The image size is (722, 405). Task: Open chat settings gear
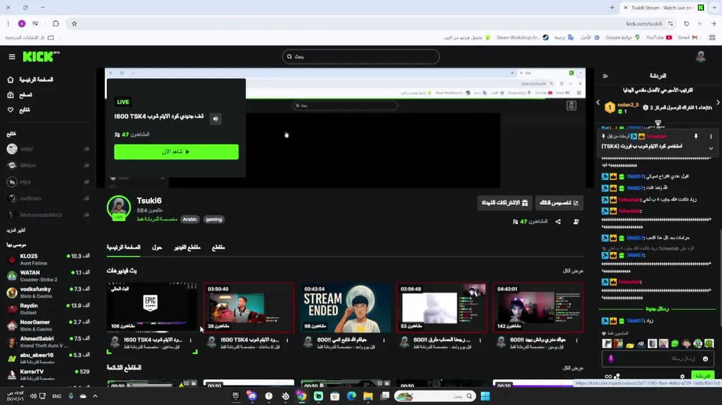click(x=683, y=377)
